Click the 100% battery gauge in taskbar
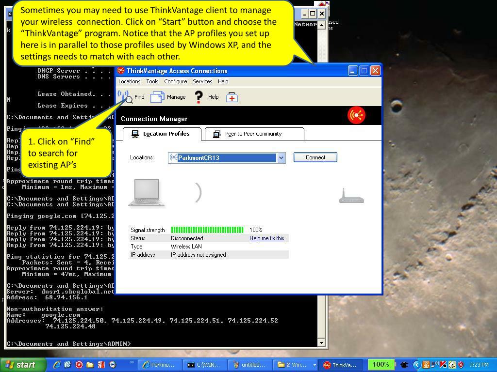 click(x=381, y=364)
